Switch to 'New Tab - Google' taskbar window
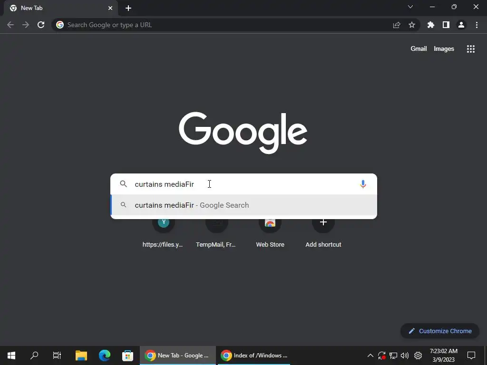 (x=178, y=355)
